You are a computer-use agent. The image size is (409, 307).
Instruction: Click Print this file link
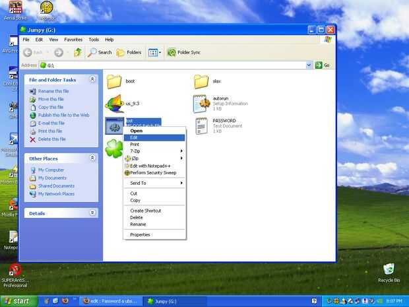(50, 131)
